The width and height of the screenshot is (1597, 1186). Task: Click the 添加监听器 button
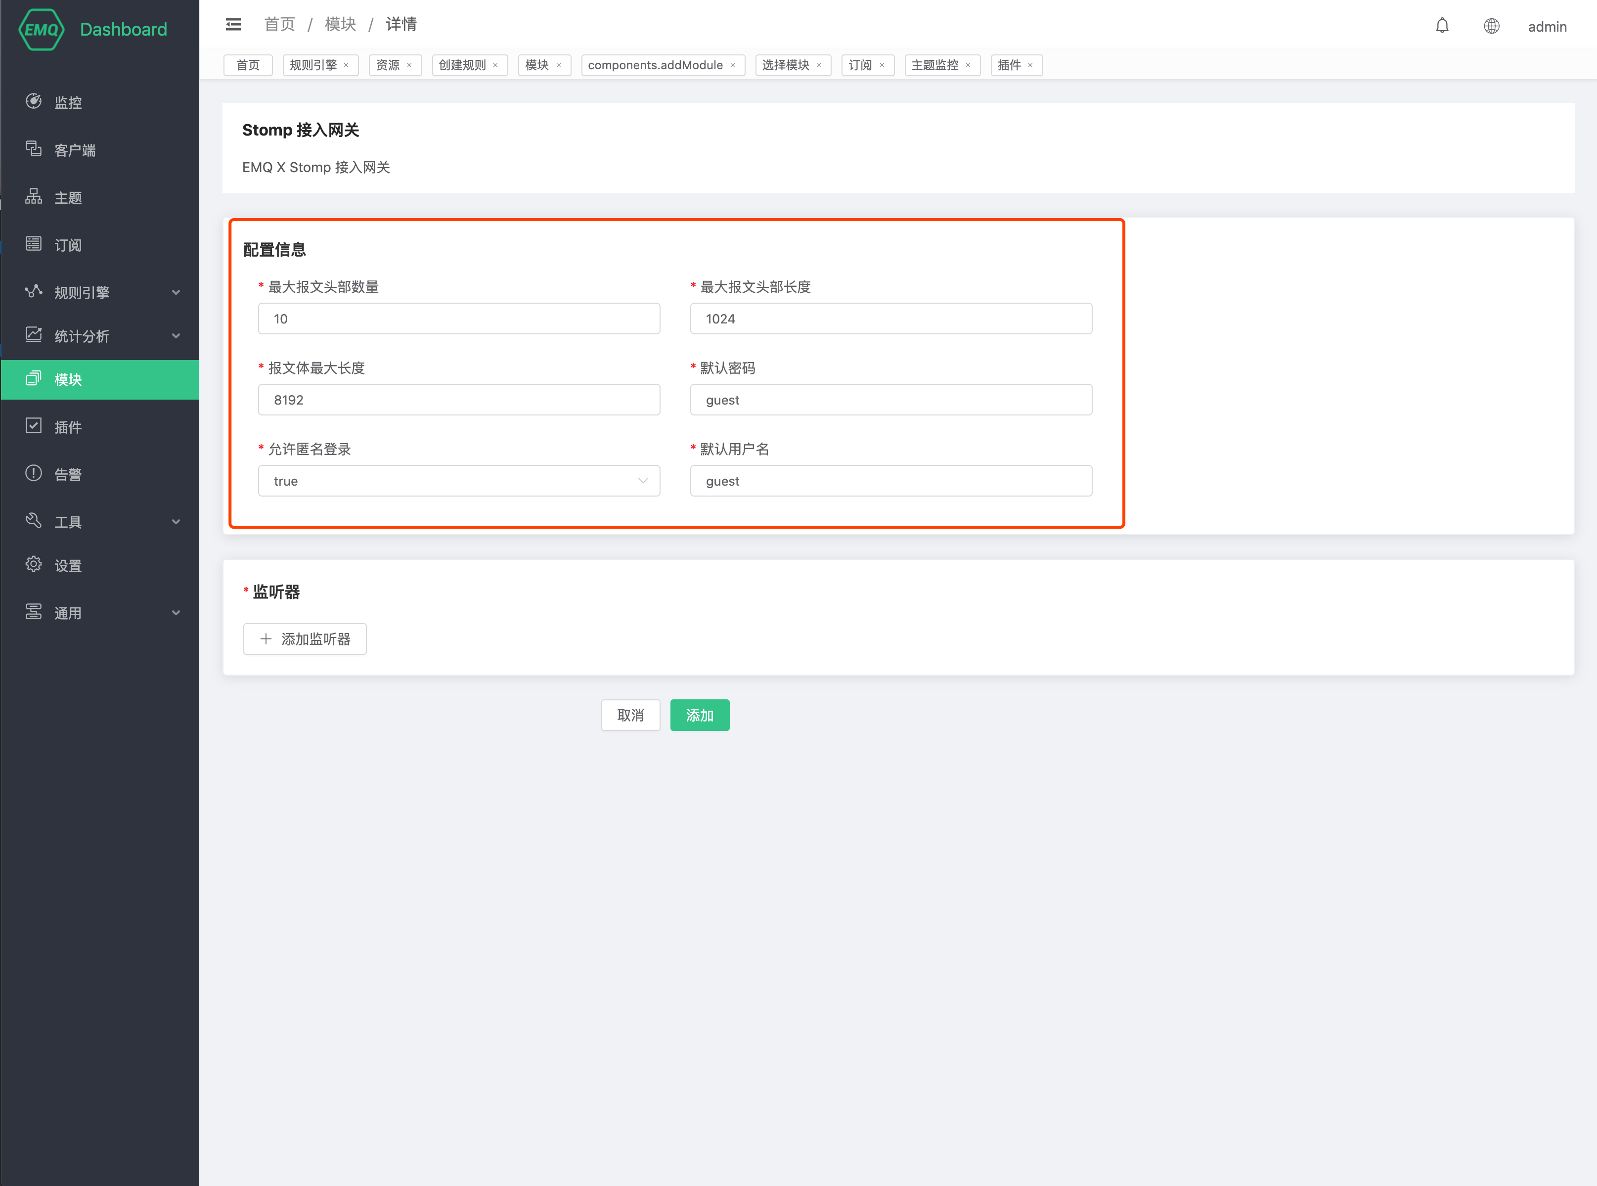click(x=305, y=639)
